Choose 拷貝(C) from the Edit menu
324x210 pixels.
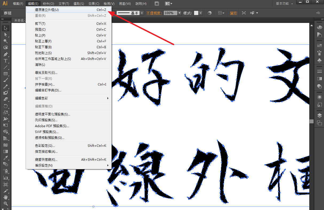(69, 30)
